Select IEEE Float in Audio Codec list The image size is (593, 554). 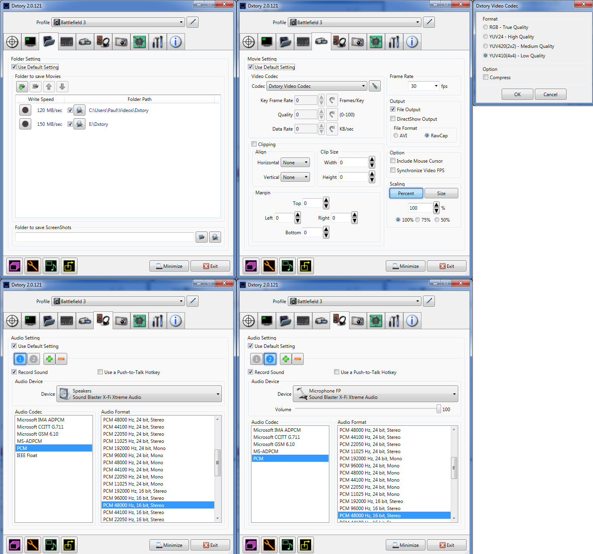click(27, 455)
